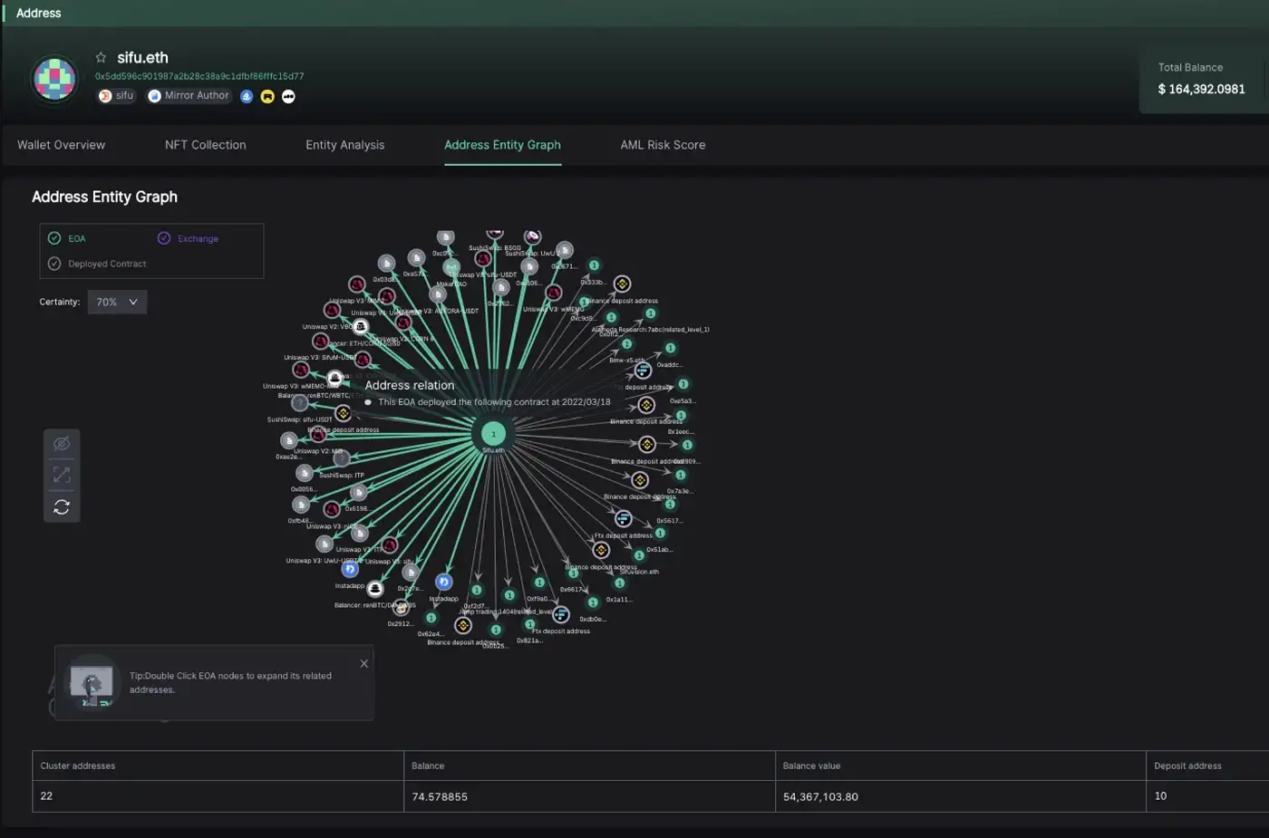Open the Certainty 70% dropdown
Screen dimensions: 1269x838
pyautogui.click(x=117, y=302)
